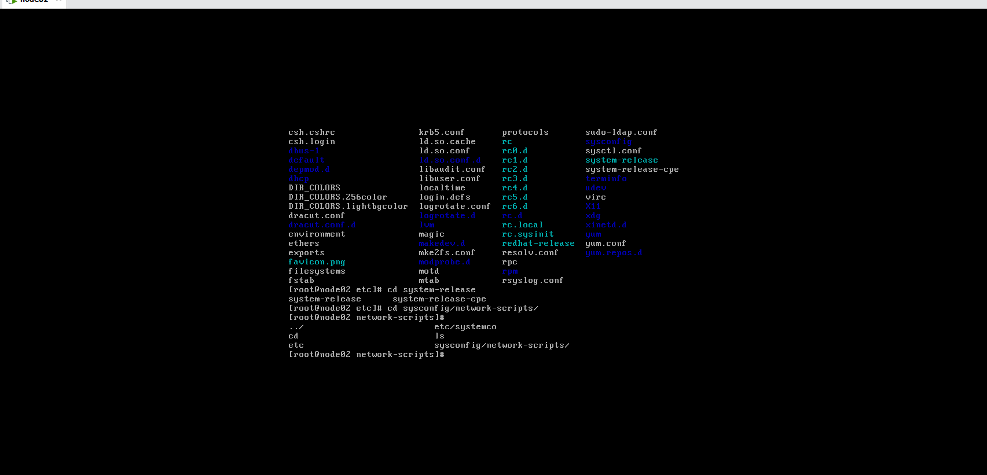Click the xdg directory entry

click(593, 216)
